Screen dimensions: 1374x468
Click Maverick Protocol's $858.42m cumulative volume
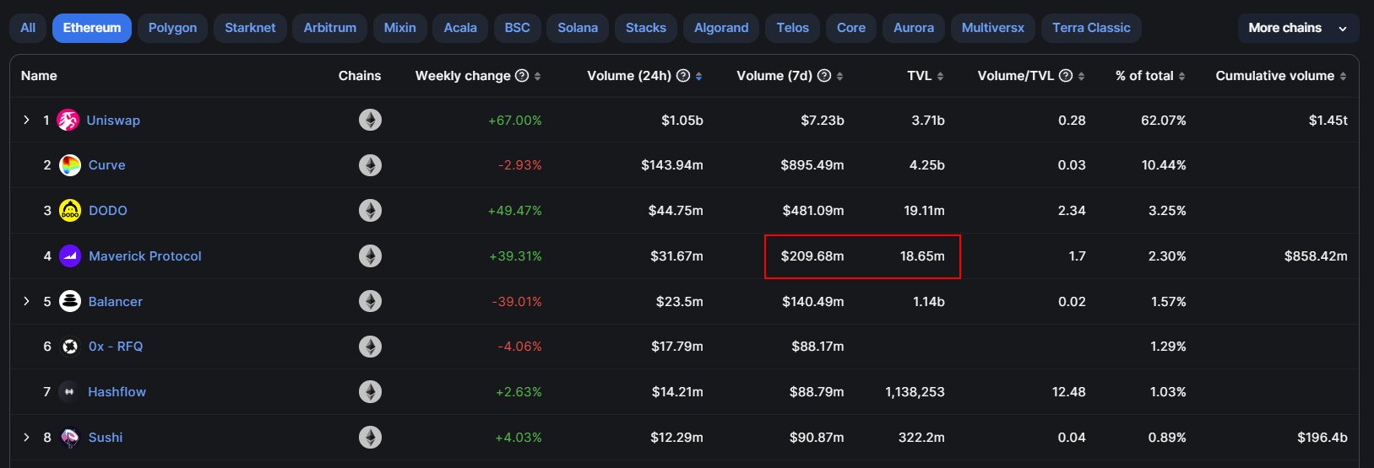1316,256
